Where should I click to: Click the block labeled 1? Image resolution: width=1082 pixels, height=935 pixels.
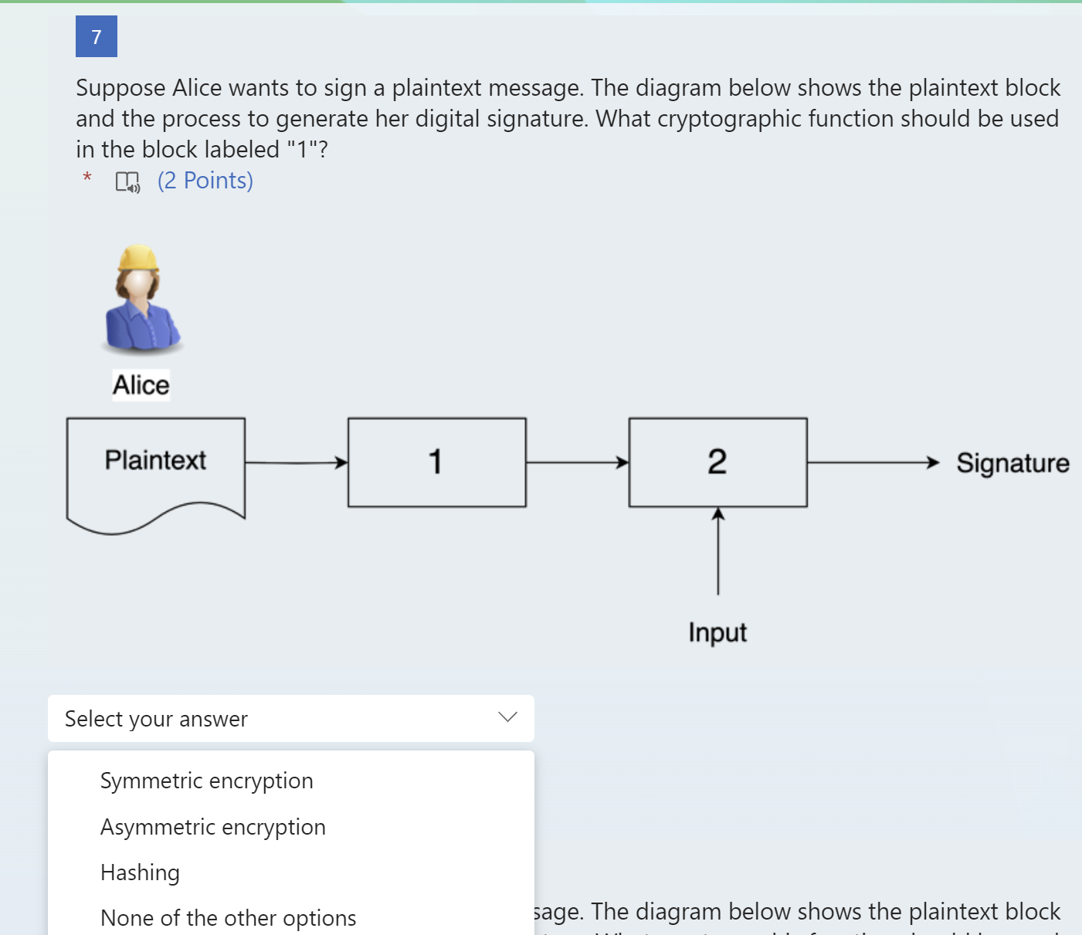click(x=436, y=462)
